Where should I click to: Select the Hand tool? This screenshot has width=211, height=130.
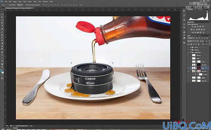coord(2,64)
